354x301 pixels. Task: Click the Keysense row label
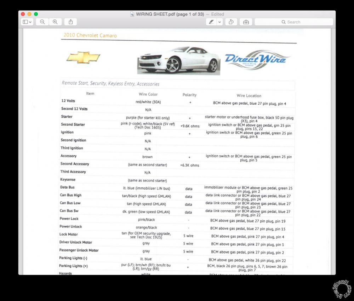tap(68, 180)
